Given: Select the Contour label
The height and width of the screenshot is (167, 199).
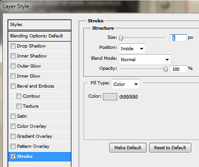Looking at the screenshot, I should (32, 96).
